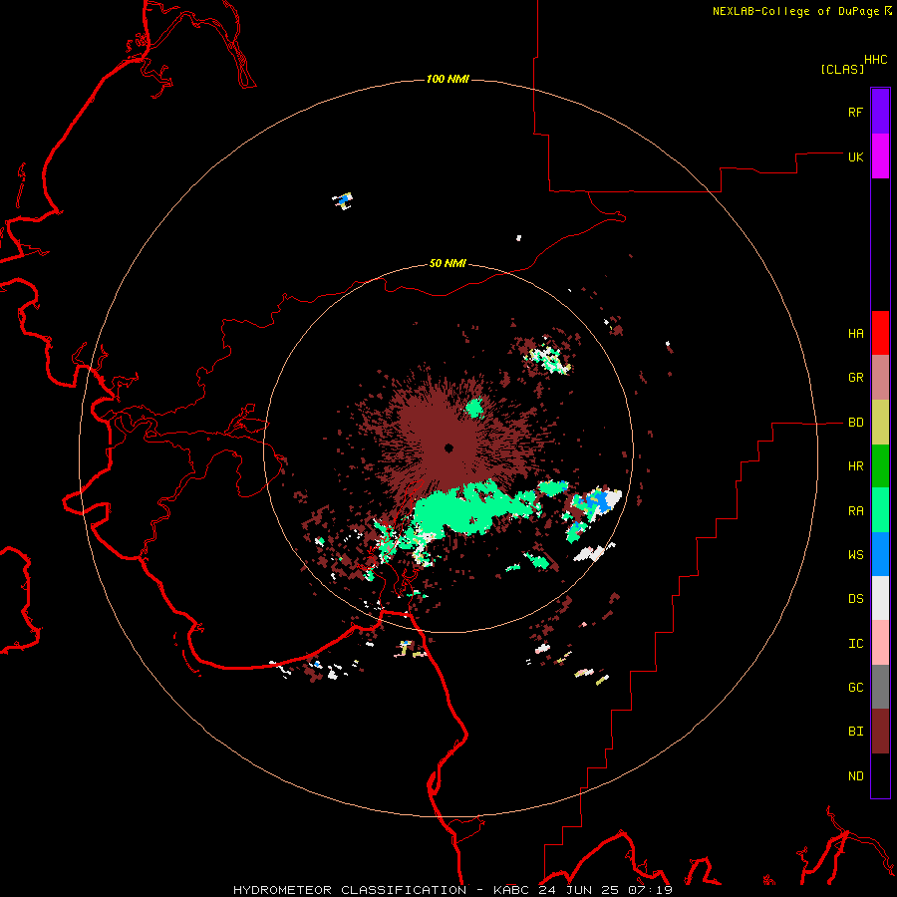Click the large green rain area south of radar
This screenshot has width=897, height=897.
[x=469, y=509]
